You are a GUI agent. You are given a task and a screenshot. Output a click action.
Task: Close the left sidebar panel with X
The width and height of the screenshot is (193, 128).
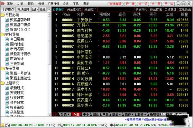coord(49,9)
